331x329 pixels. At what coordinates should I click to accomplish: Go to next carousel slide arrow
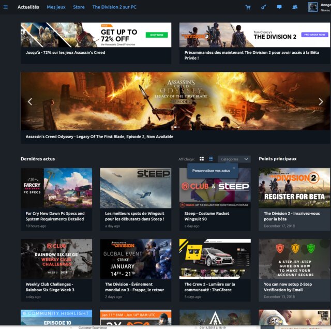[321, 101]
